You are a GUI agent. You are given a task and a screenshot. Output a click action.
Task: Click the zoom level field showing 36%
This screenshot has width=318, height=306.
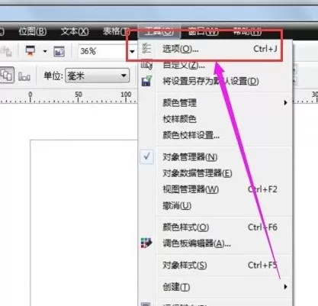coord(103,51)
